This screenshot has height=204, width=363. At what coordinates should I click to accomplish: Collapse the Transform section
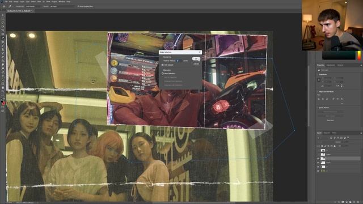(x=318, y=74)
